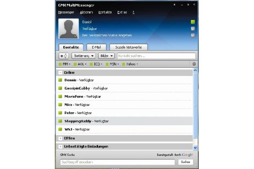Viewport: 254px width, 169px height.
Task: Open the Sortierung dropdown
Action: [83, 56]
